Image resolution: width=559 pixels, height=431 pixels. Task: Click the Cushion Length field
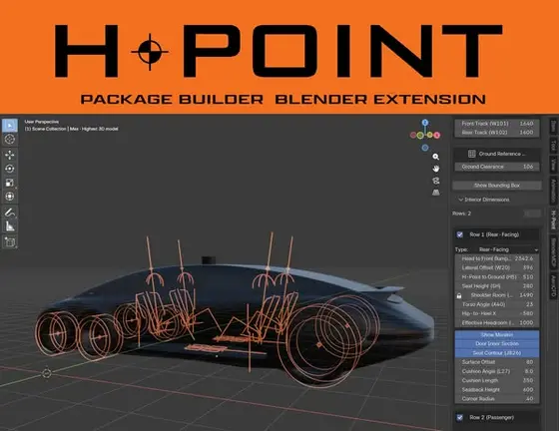tap(497, 381)
